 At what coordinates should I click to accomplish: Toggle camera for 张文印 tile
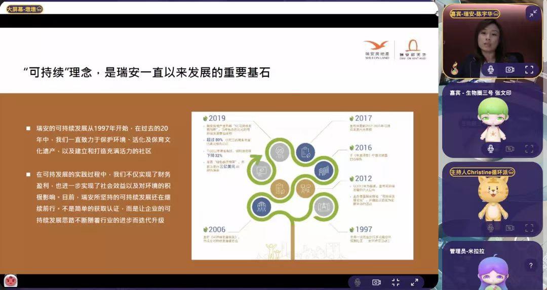pos(510,149)
